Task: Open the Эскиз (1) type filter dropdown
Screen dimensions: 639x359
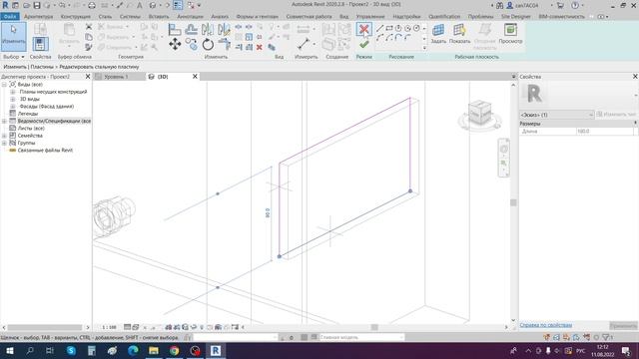Action: tap(556, 115)
